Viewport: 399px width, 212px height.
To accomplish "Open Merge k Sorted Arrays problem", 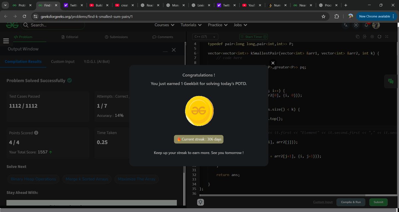I will (x=87, y=179).
